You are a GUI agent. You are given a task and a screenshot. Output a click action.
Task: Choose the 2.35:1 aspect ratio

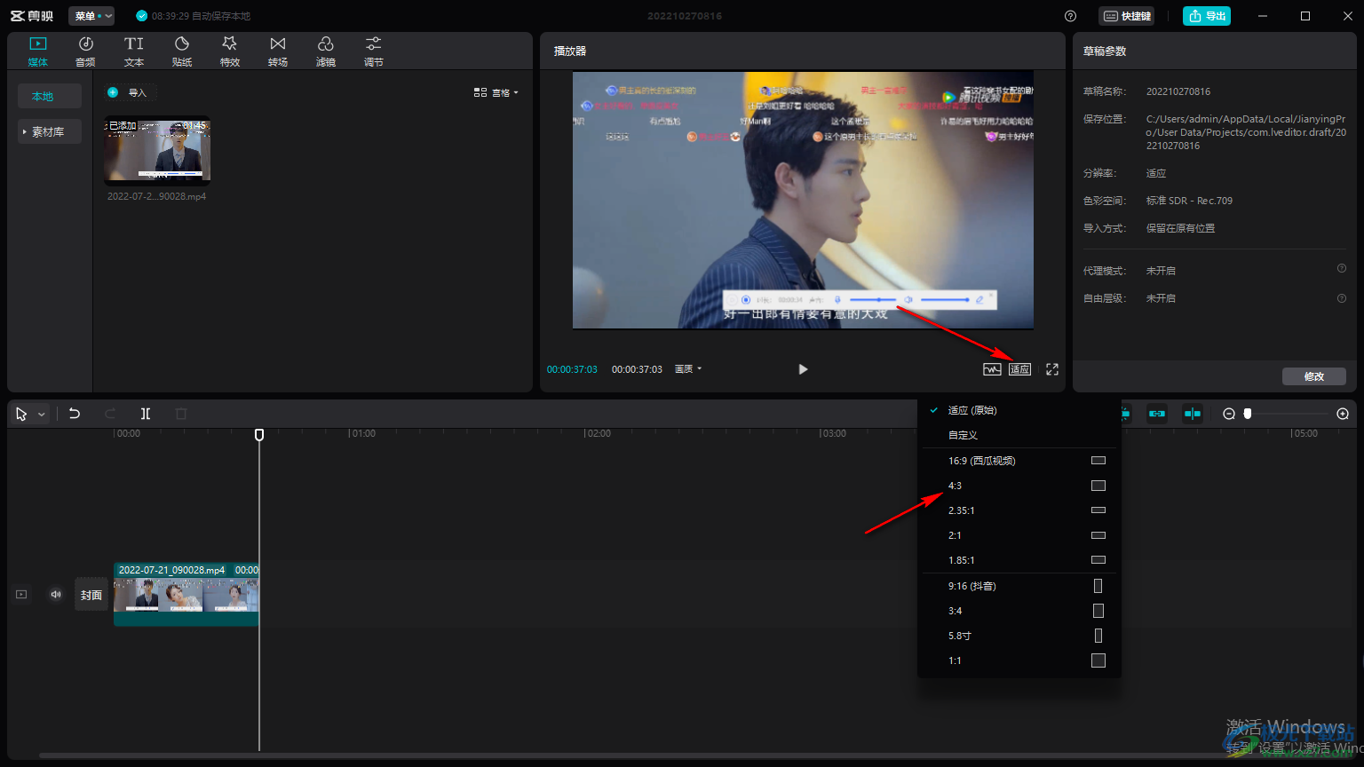point(1019,510)
